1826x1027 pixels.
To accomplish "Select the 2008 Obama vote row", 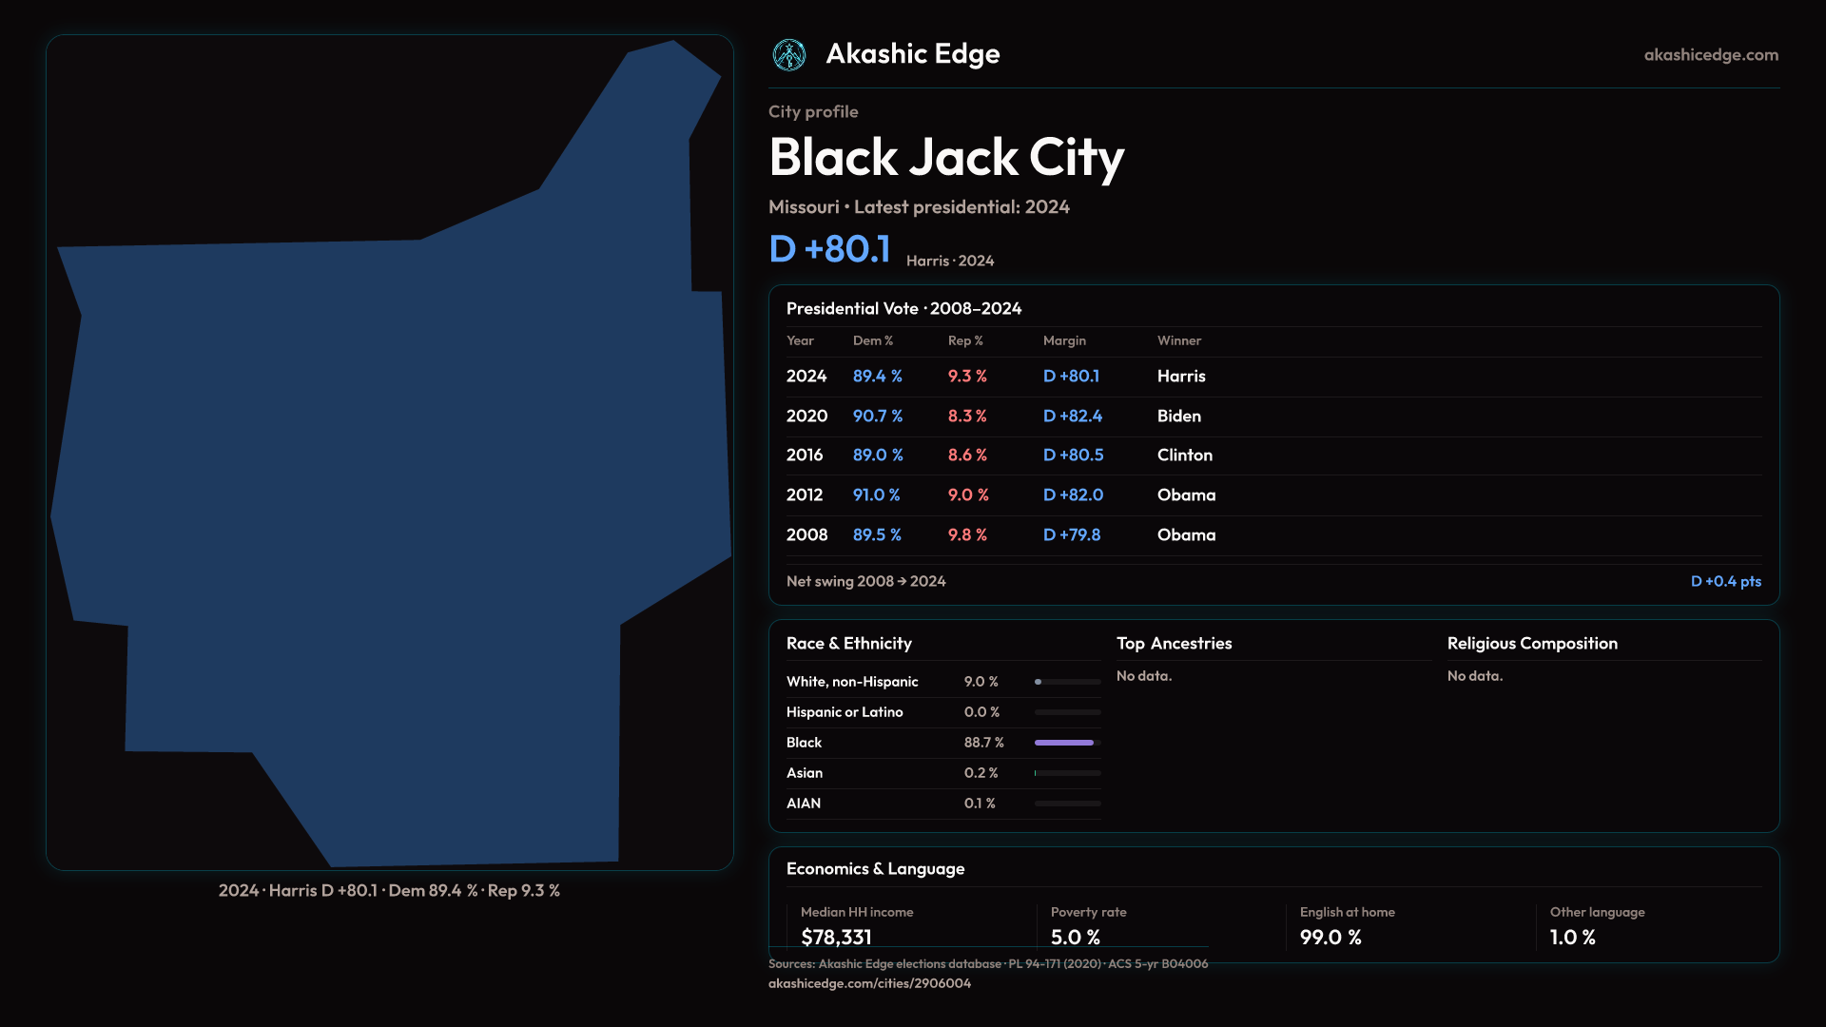I will 1273,535.
